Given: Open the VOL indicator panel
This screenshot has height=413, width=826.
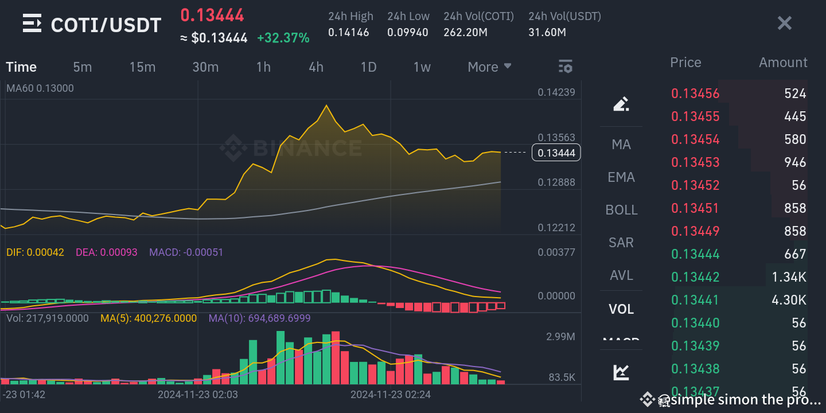Looking at the screenshot, I should (621, 309).
